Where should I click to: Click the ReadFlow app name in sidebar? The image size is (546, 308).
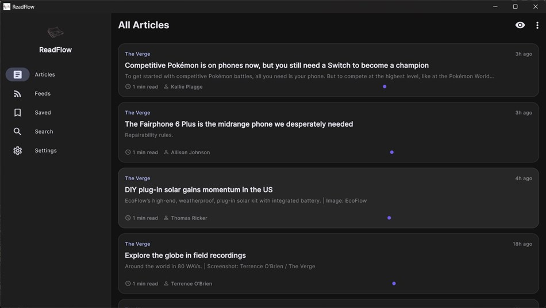pyautogui.click(x=55, y=50)
